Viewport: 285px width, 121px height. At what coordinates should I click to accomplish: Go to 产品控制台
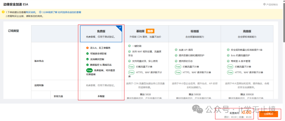(x=272, y=4)
